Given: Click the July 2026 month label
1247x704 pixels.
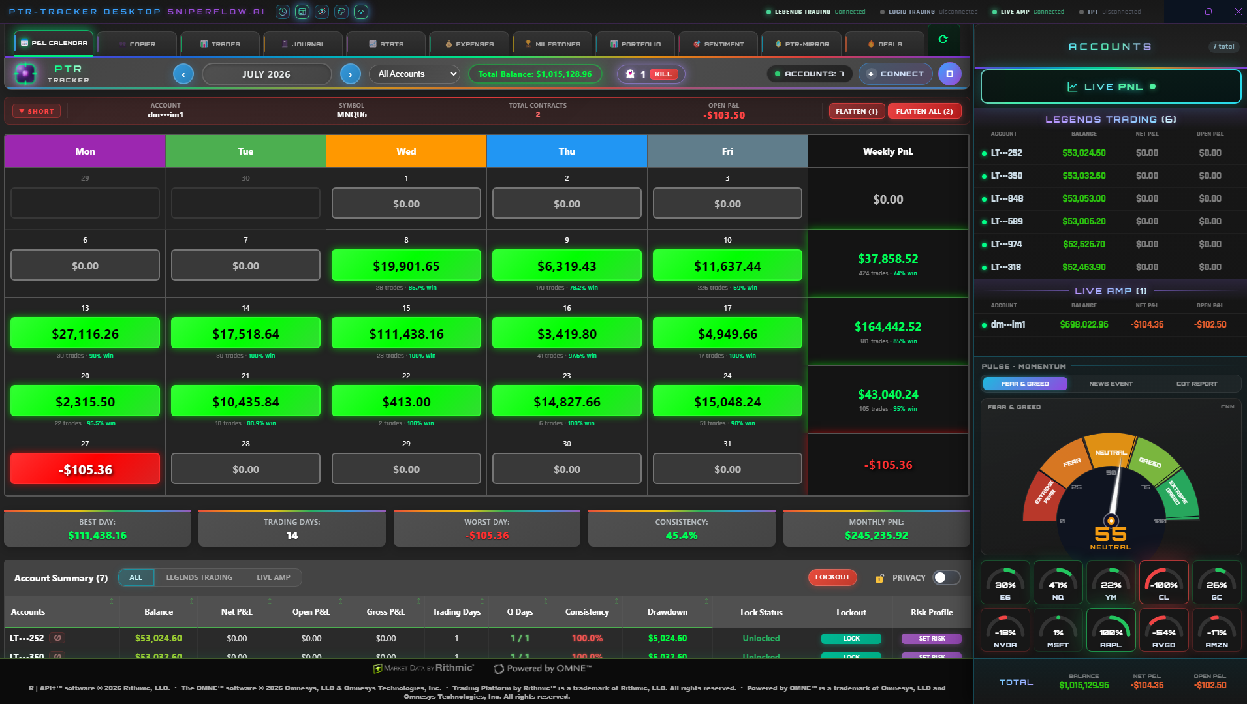Looking at the screenshot, I should pos(266,74).
